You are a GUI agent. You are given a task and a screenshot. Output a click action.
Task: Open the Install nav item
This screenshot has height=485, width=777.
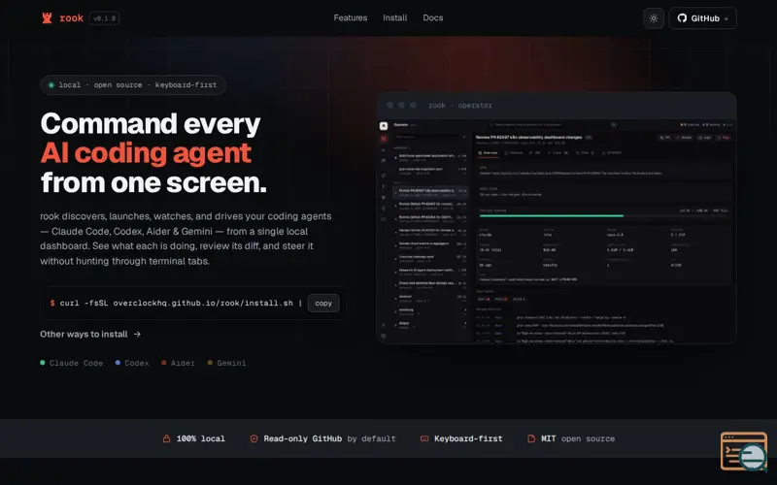pos(395,17)
